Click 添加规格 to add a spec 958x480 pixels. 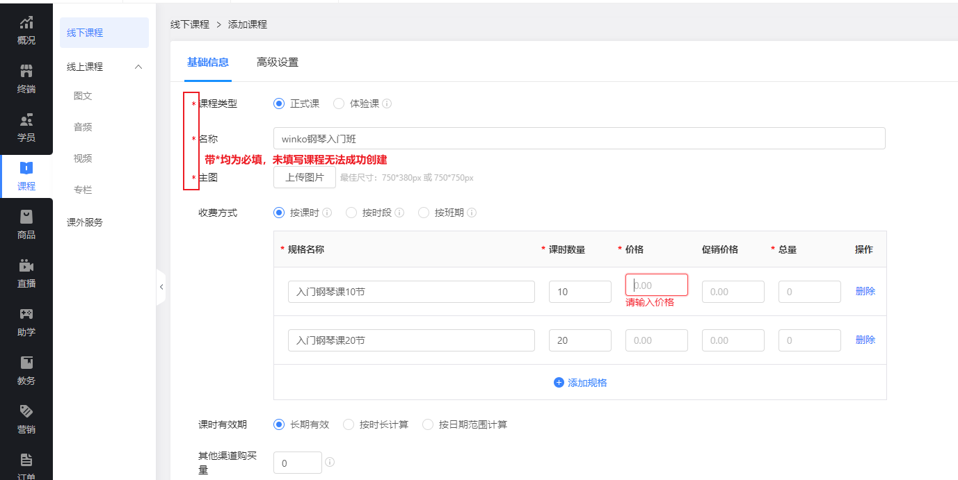pos(580,383)
